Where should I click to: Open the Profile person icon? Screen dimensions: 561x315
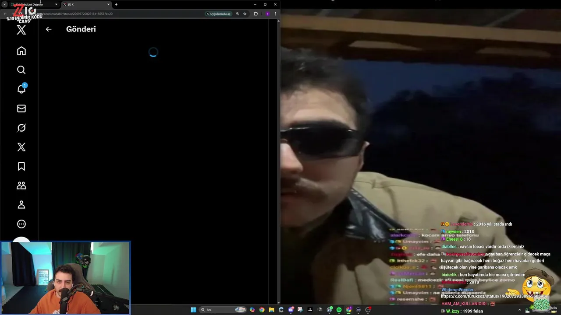(x=21, y=205)
